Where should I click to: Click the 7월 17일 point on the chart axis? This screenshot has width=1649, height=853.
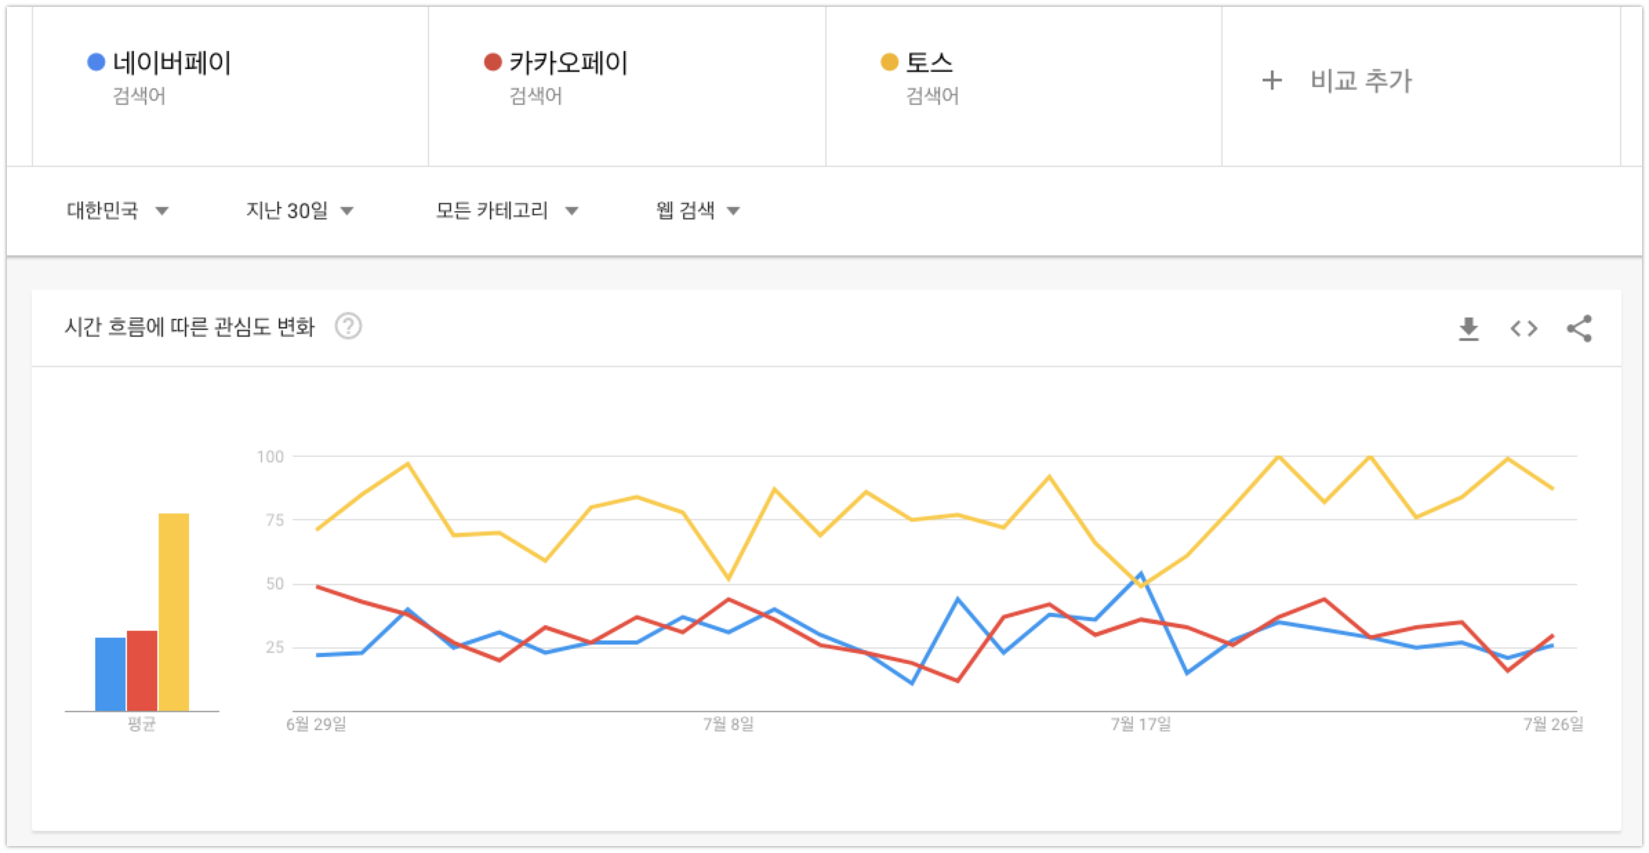(1141, 724)
